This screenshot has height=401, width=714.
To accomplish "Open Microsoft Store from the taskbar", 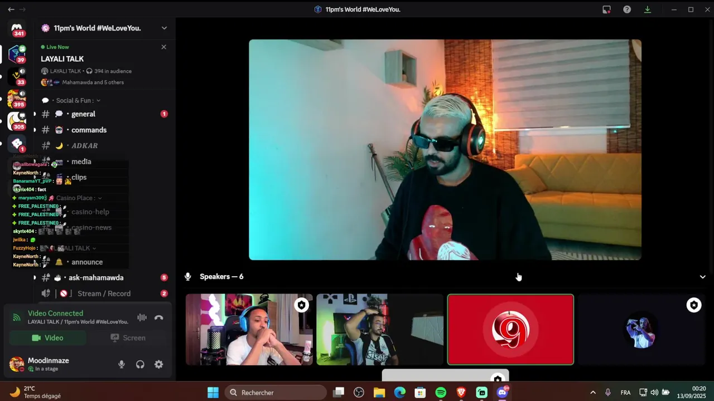I will (420, 393).
